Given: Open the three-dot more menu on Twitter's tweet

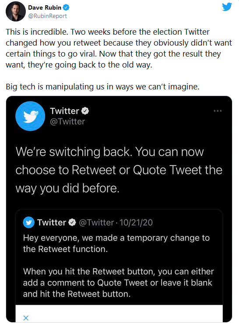Looking at the screenshot, I should pos(218,111).
